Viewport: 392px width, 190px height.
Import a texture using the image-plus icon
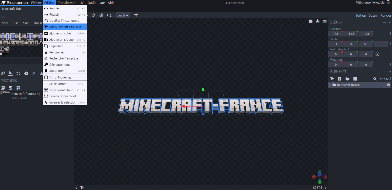click(10, 88)
